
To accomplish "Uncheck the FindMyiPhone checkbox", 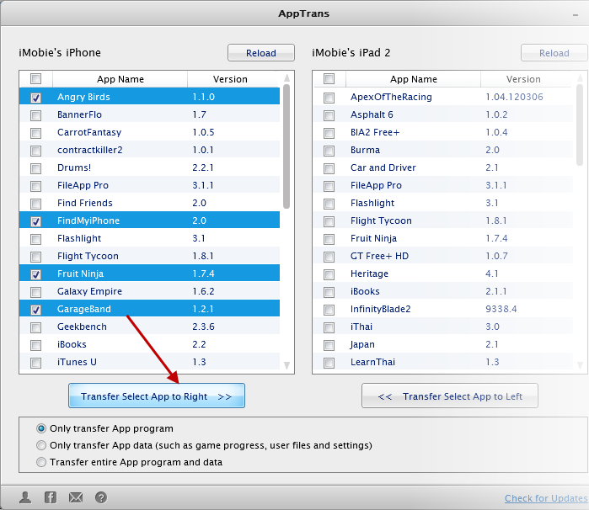I will pyautogui.click(x=35, y=221).
